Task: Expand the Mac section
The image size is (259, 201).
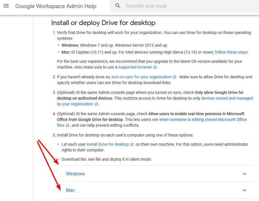Action: 157,190
